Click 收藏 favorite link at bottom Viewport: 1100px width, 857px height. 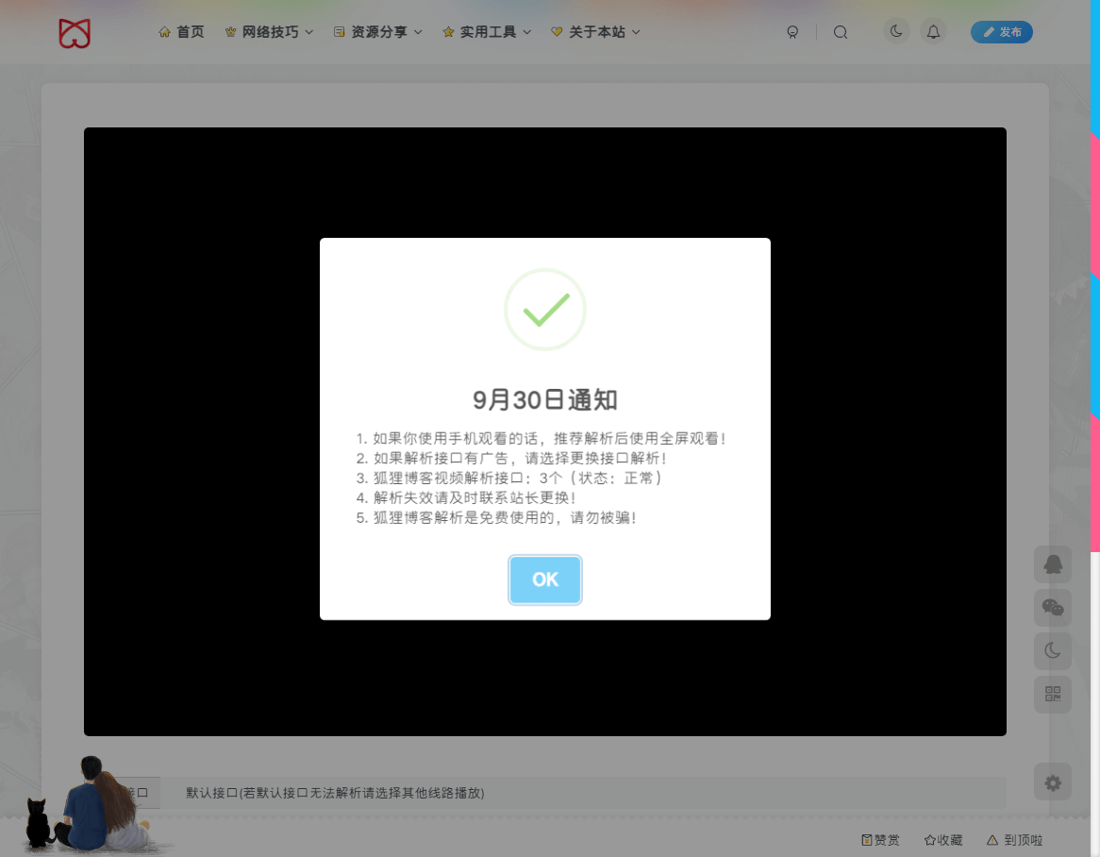942,840
